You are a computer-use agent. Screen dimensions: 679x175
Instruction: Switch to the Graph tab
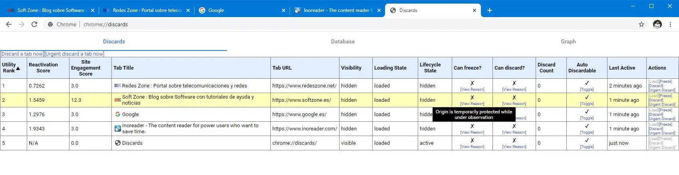[x=568, y=41]
